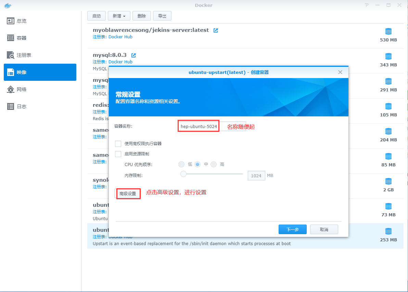Open the 容器 container sidebar icon
Image resolution: width=408 pixels, height=292 pixels.
11,38
